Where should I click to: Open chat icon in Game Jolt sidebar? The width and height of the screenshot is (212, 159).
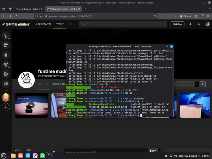(x=6, y=36)
